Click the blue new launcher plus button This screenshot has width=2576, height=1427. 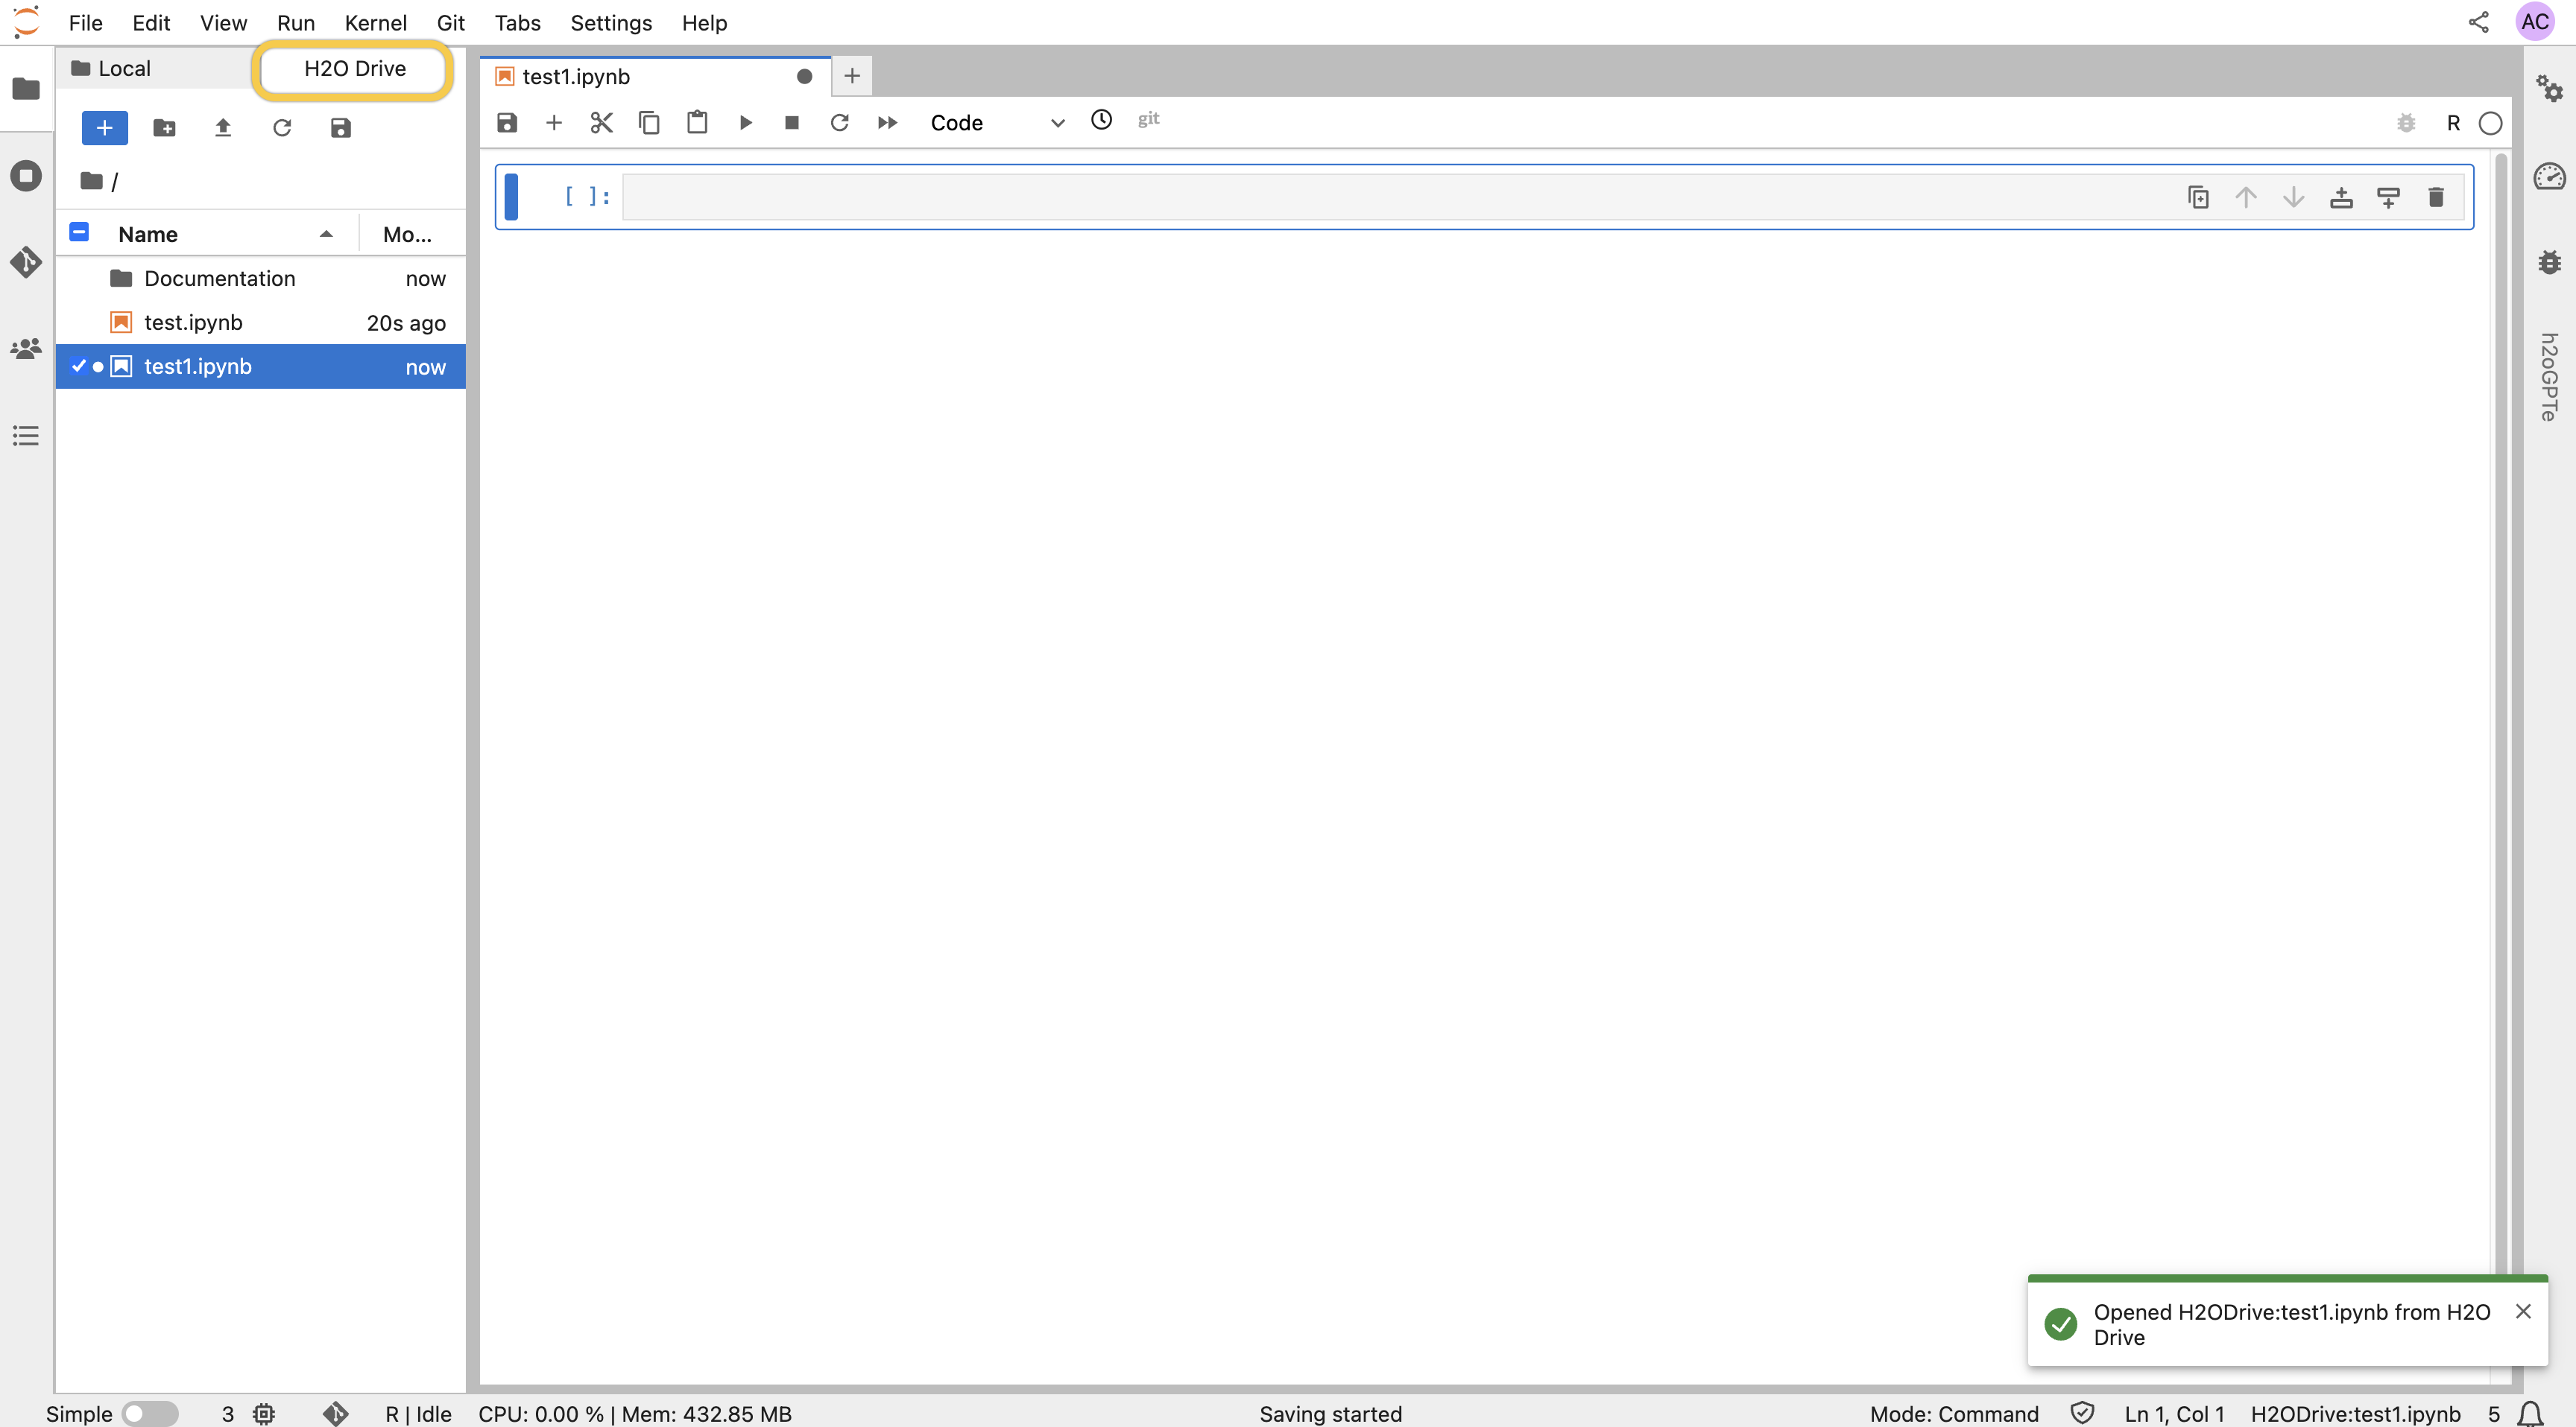(105, 128)
